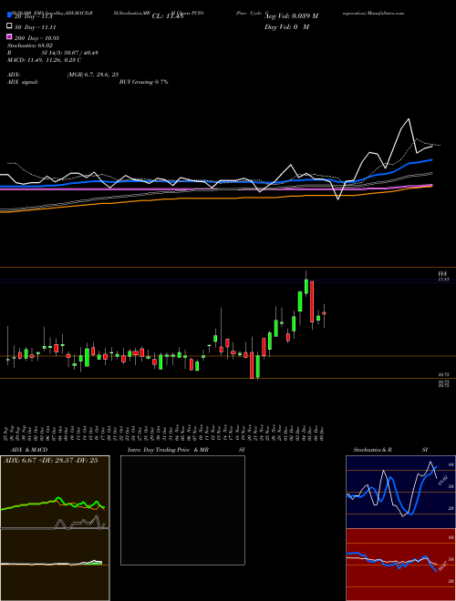Click the tallest red candlestick near the peak
The height and width of the screenshot is (601, 456).
[312, 301]
